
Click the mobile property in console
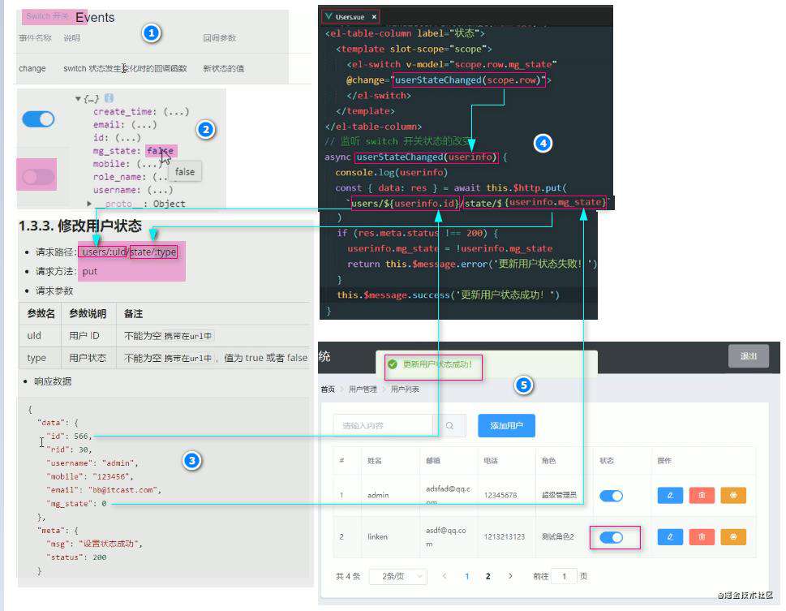pos(112,164)
